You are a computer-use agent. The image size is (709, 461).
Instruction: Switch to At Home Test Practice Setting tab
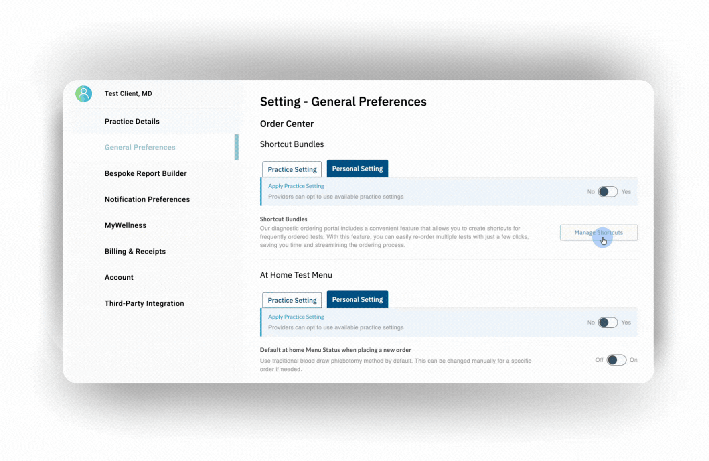(x=292, y=300)
